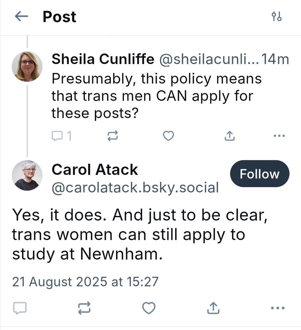Open Sheila Cunliffe's profile picture
The image size is (301, 330).
(x=27, y=66)
